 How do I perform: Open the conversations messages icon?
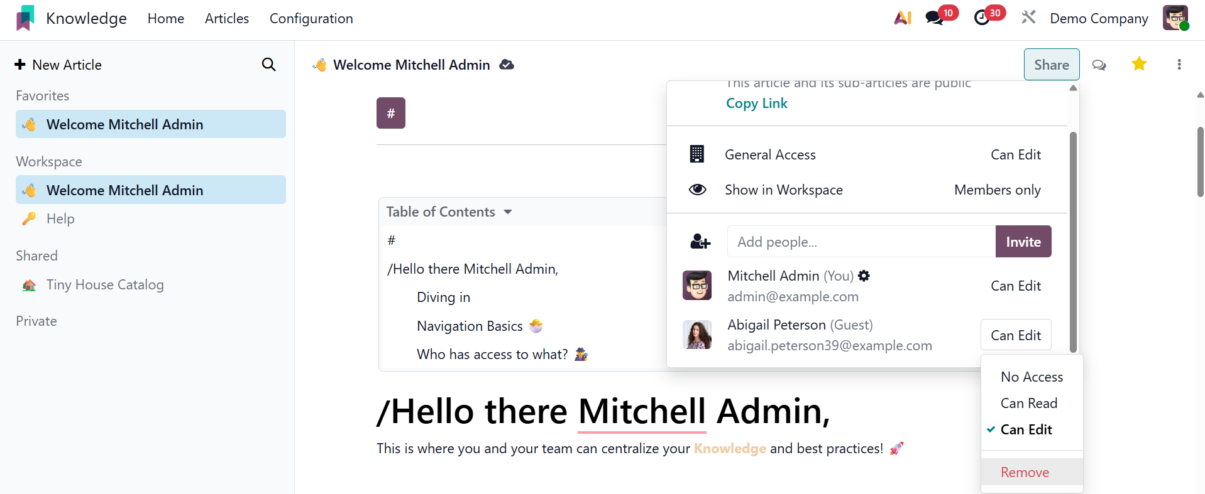(934, 18)
